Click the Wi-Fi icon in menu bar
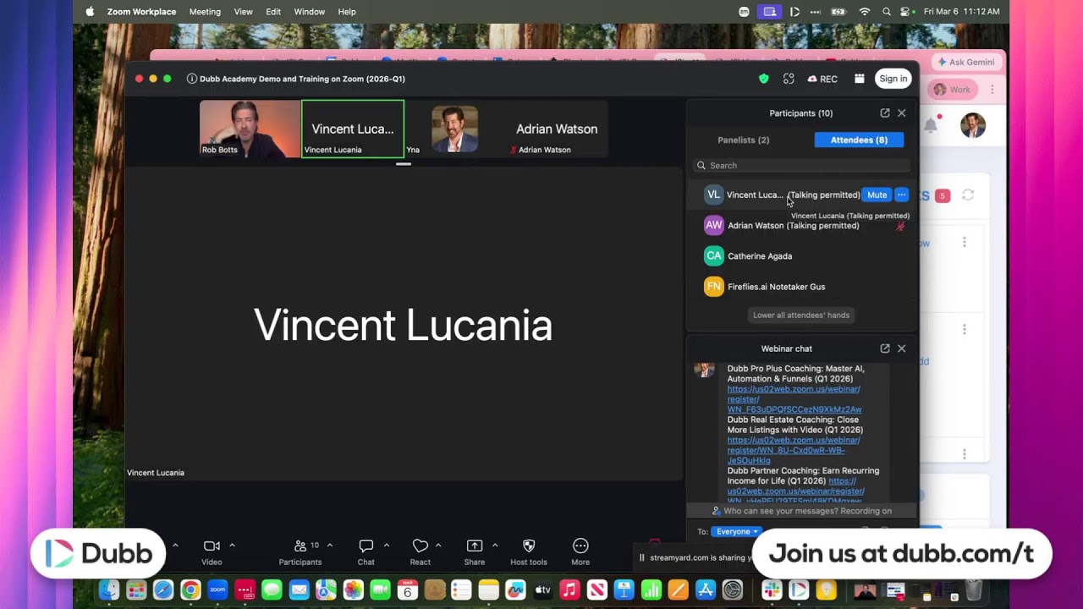Screen dimensions: 1083x609 point(864,12)
